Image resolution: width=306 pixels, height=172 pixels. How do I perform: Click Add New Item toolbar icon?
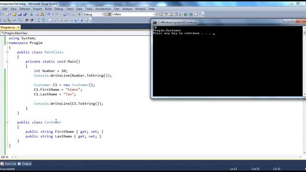[7, 14]
